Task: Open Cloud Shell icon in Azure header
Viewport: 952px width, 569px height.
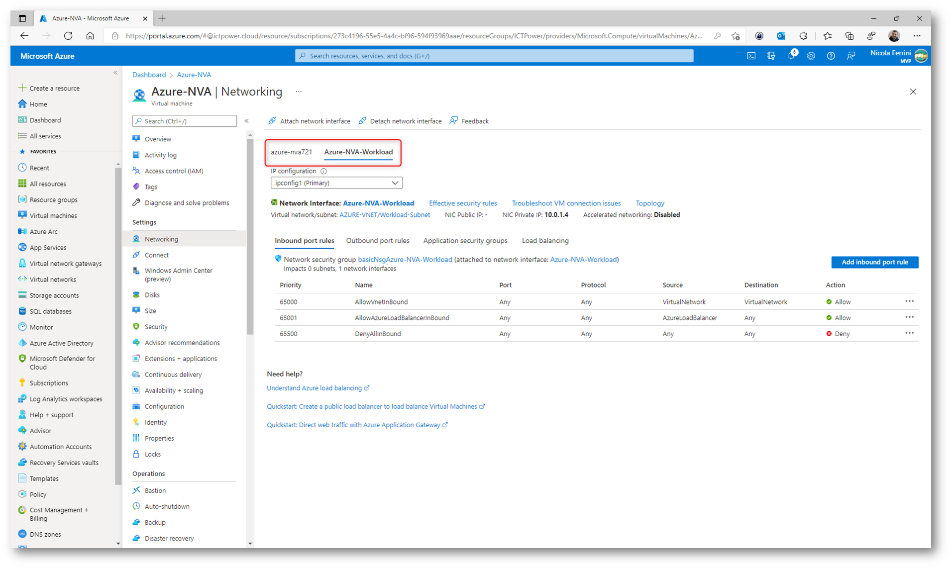Action: pyautogui.click(x=751, y=56)
